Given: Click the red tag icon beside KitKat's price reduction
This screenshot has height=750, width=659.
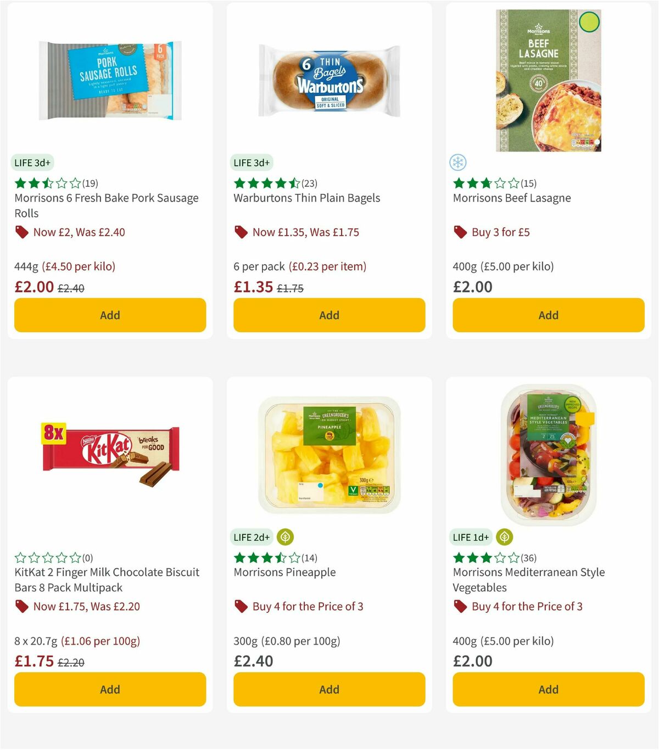Looking at the screenshot, I should (x=22, y=607).
